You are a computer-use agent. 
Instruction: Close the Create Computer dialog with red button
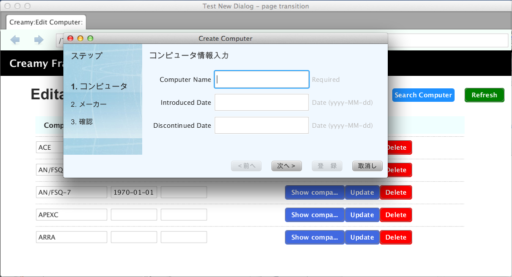point(70,38)
